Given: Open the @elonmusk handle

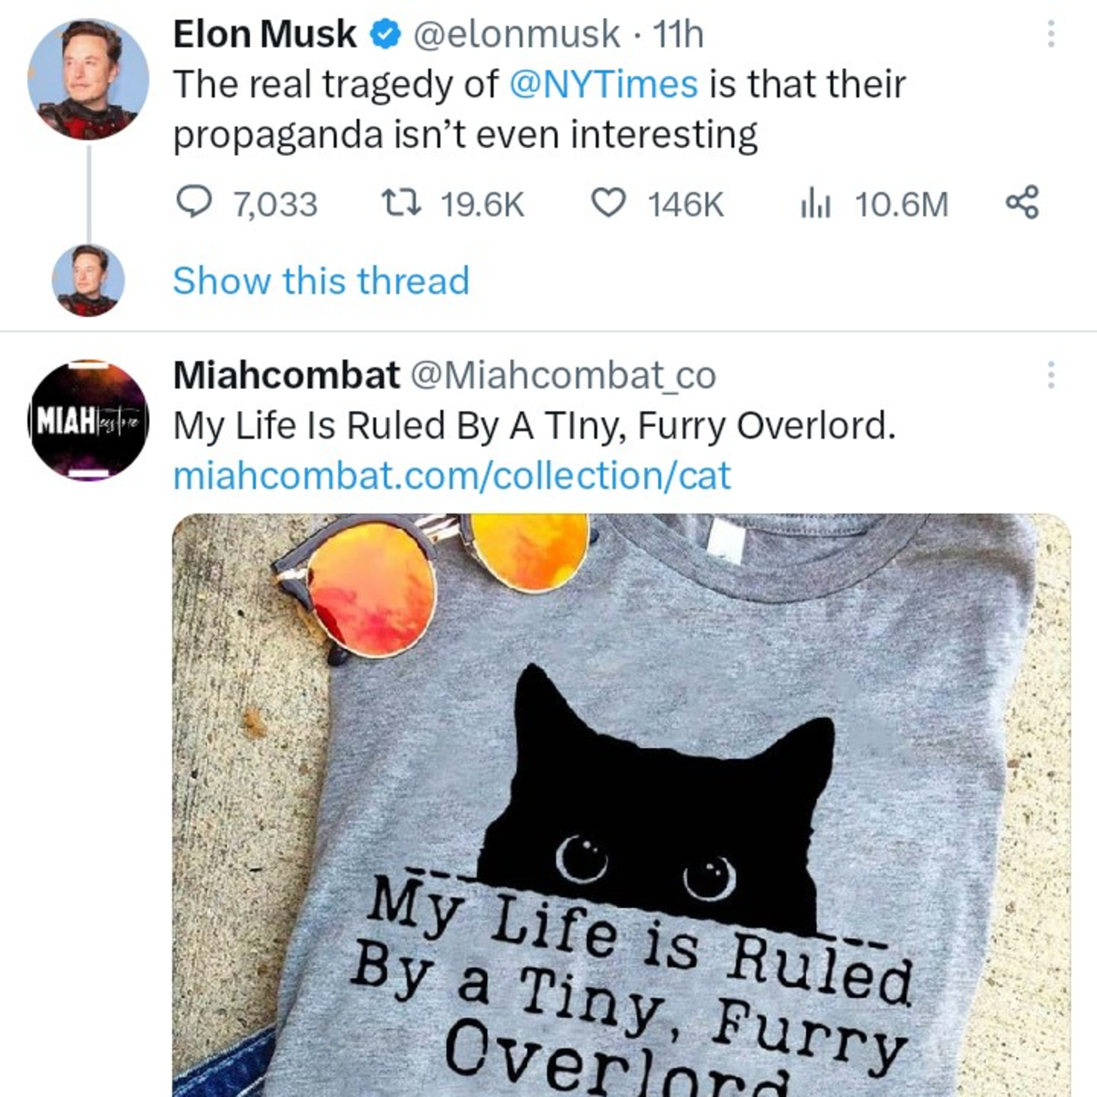Looking at the screenshot, I should click(517, 34).
